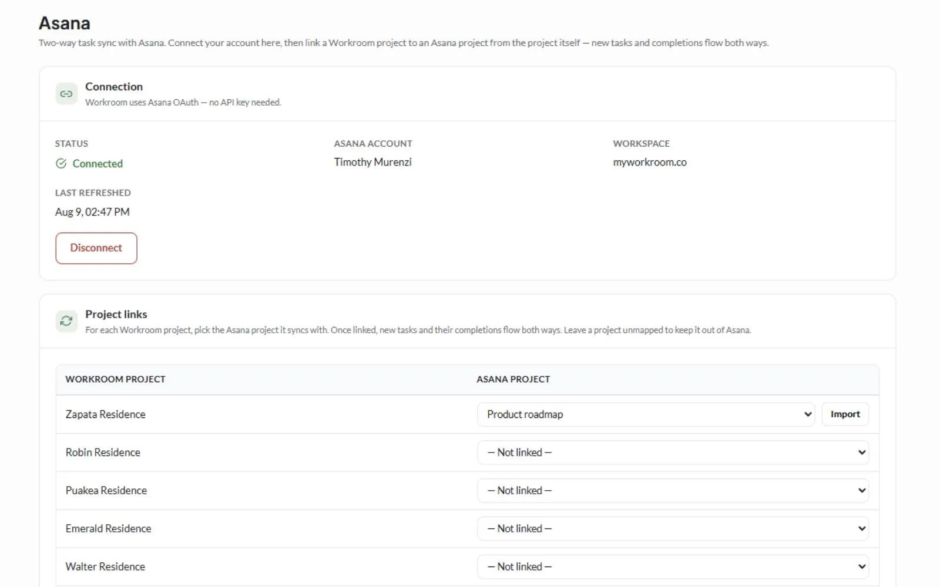Open Asana project dropdown for Zapata Residence

pos(646,414)
